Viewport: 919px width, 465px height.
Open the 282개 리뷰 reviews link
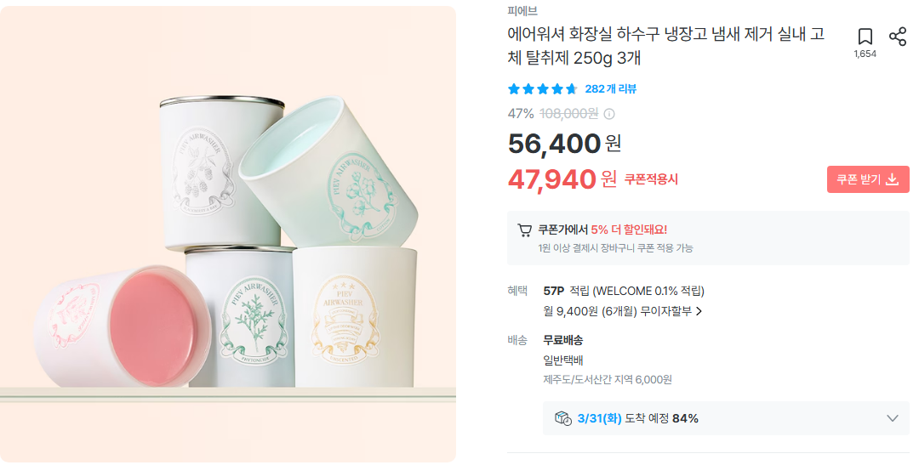pos(610,89)
